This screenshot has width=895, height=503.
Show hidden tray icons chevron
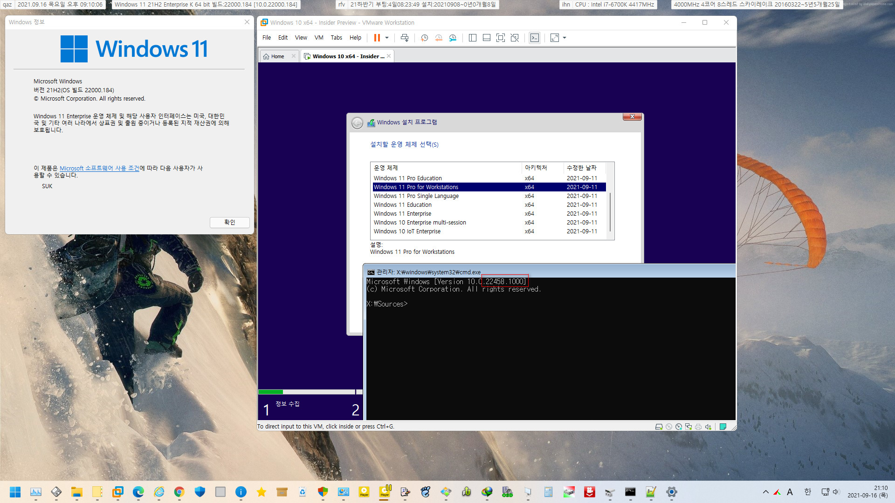tap(765, 492)
